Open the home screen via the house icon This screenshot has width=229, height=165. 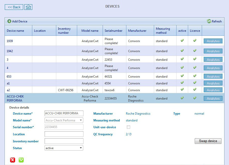(x=28, y=7)
